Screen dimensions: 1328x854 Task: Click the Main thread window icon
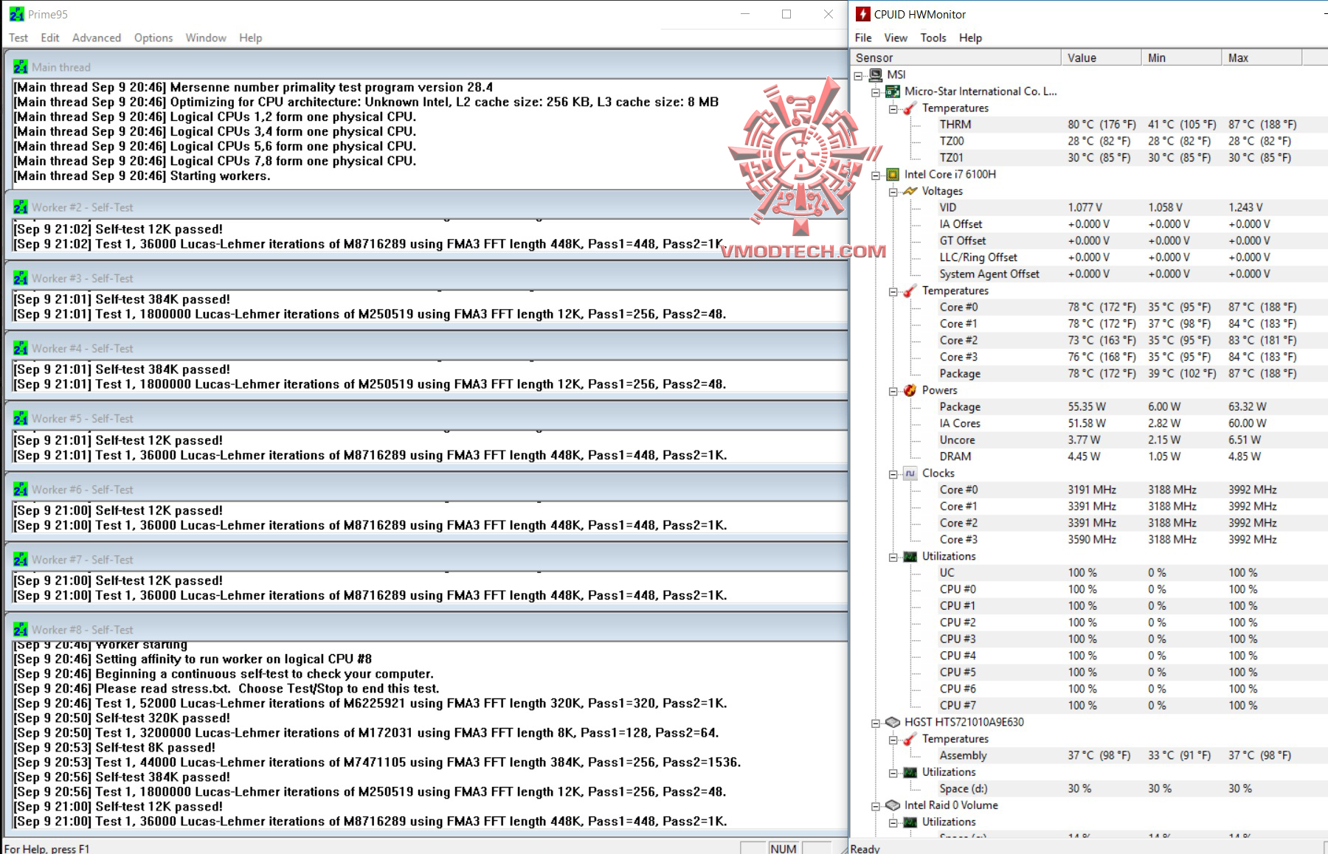pyautogui.click(x=21, y=67)
